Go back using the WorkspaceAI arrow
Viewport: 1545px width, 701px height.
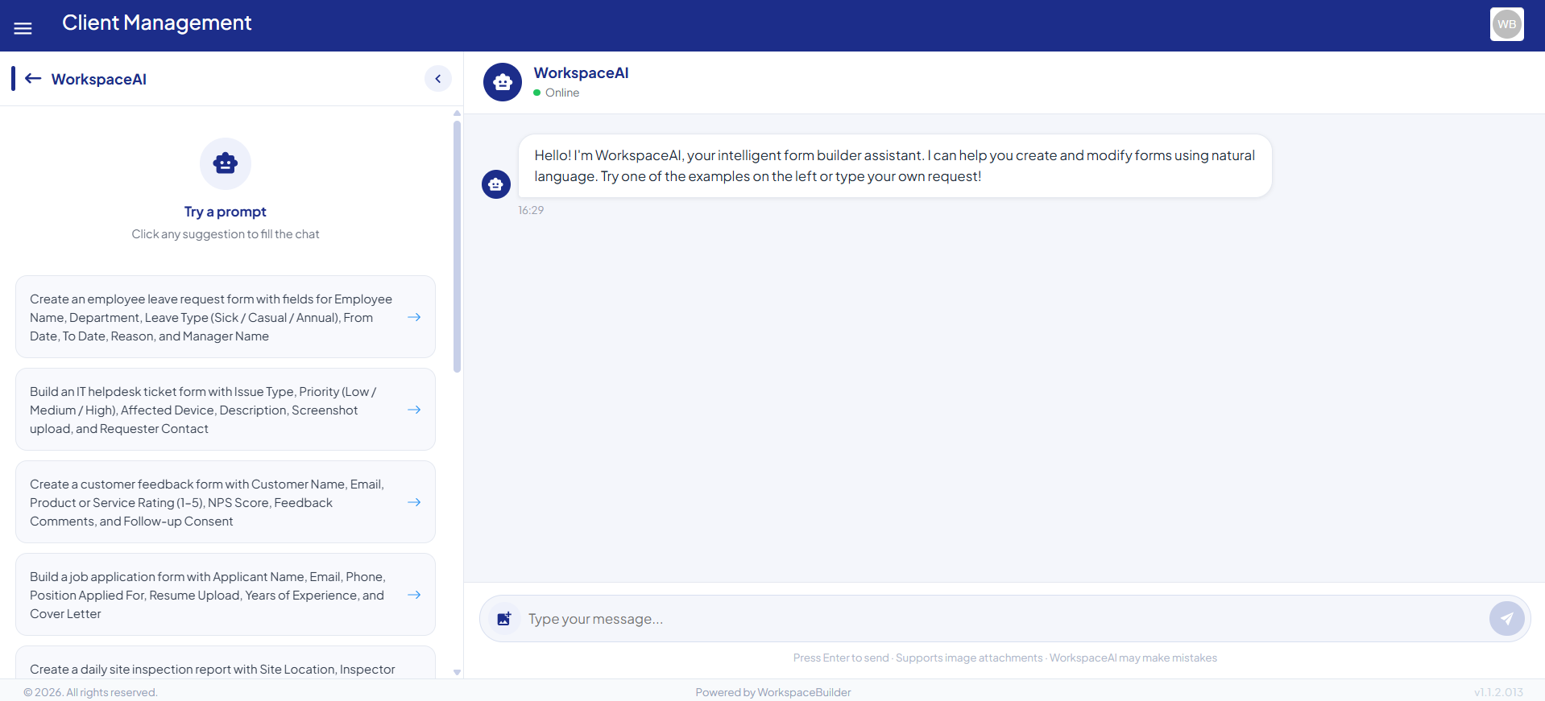pyautogui.click(x=33, y=78)
